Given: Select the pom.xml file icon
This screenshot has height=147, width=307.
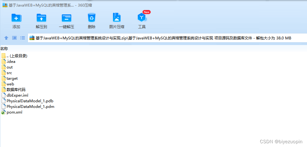Looking at the screenshot, I should (3, 112).
